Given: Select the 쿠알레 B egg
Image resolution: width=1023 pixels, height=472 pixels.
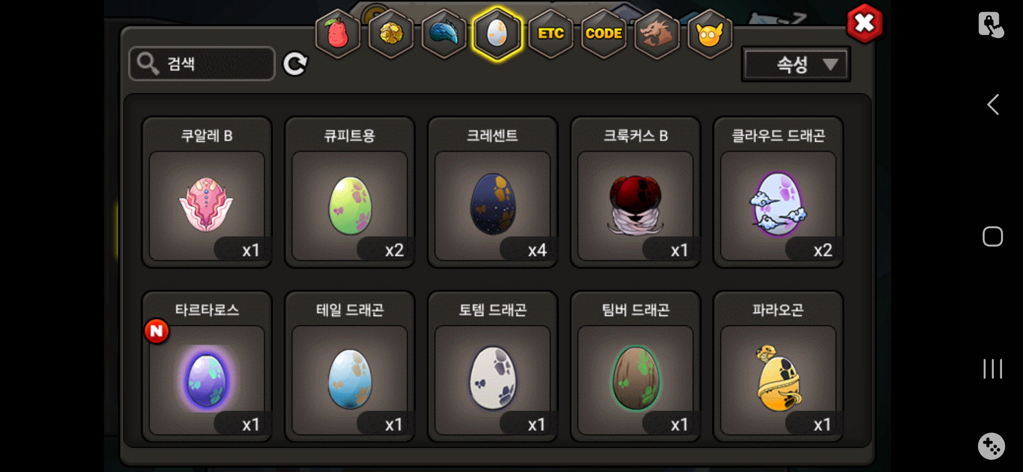Looking at the screenshot, I should coord(207,192).
